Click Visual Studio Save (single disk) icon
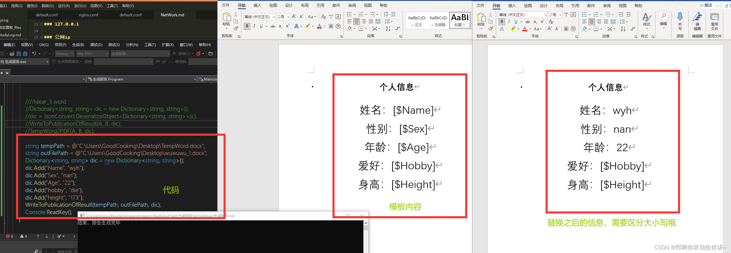The height and width of the screenshot is (253, 731). (19, 54)
